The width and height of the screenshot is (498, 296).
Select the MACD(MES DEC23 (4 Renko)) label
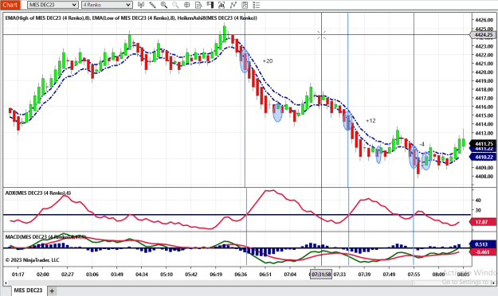pos(45,236)
